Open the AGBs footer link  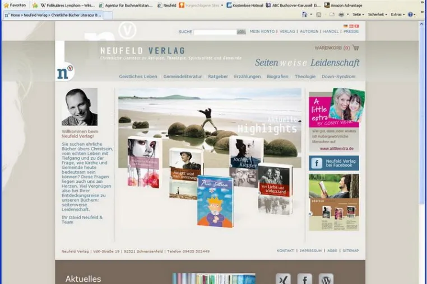332,250
